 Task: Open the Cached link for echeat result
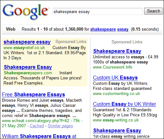pyautogui.click(x=37, y=126)
